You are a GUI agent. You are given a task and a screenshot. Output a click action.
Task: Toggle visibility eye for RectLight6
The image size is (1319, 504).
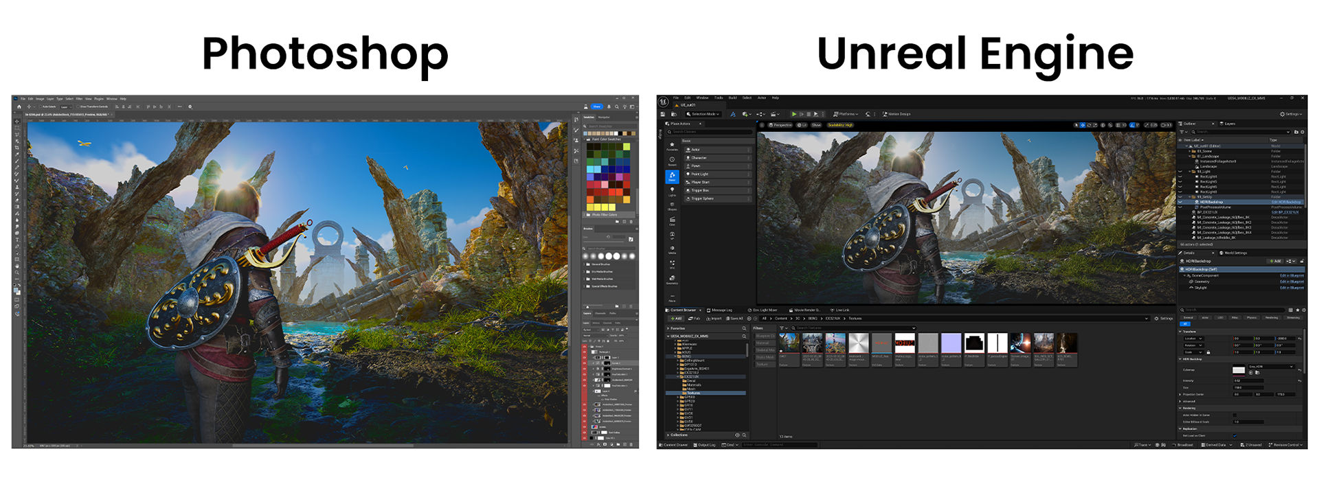1180,187
